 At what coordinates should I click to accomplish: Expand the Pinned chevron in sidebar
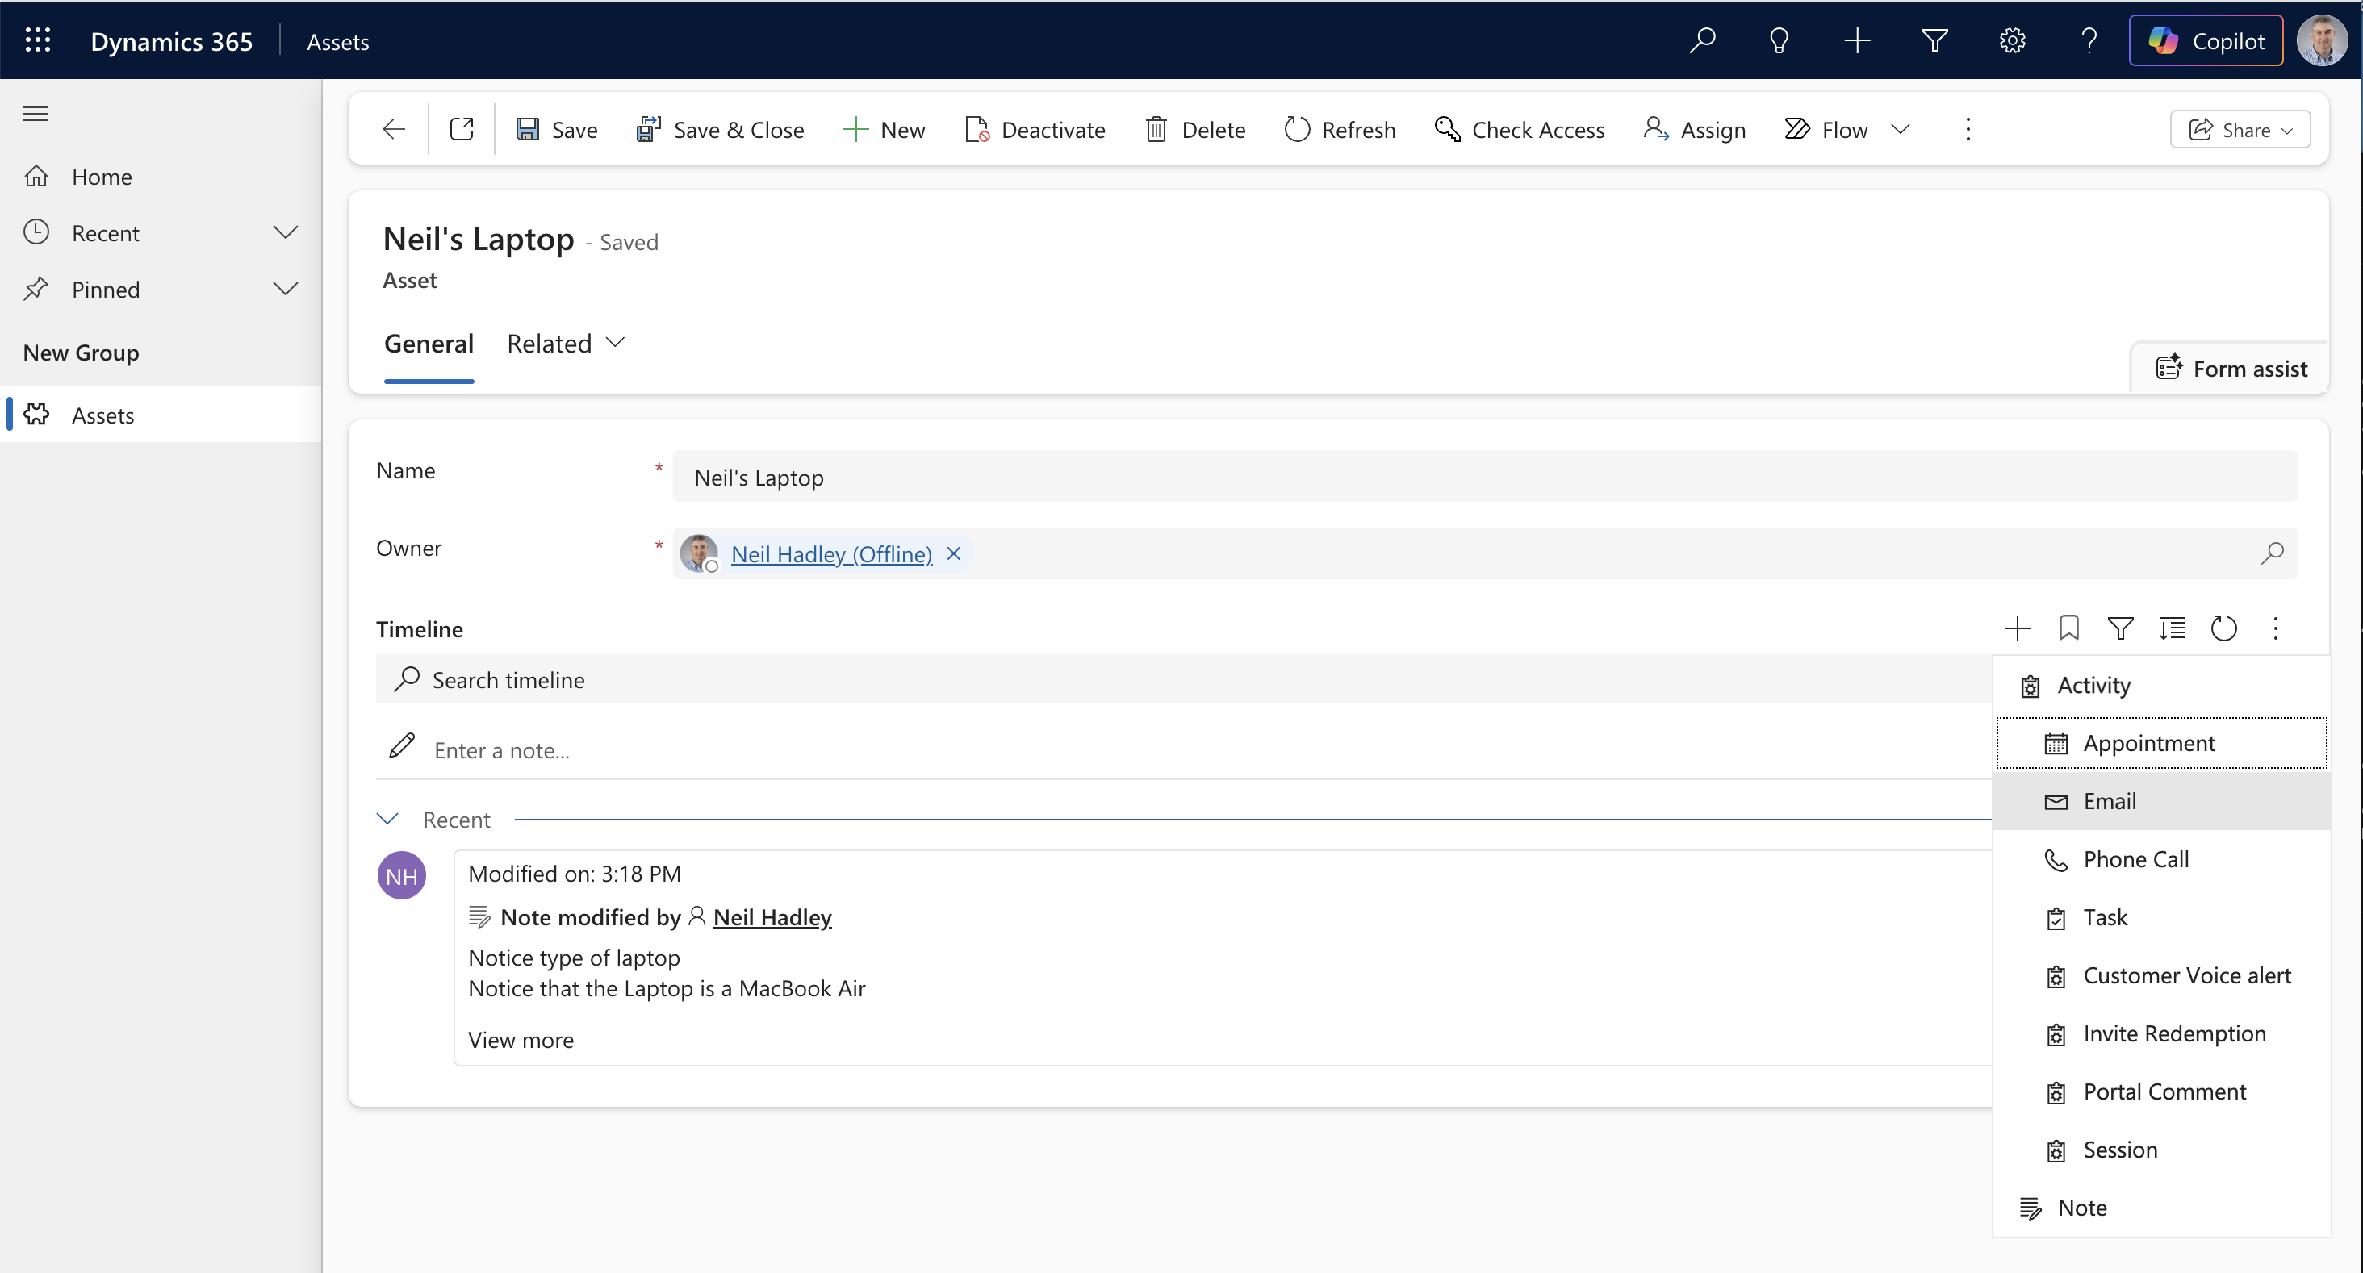286,289
